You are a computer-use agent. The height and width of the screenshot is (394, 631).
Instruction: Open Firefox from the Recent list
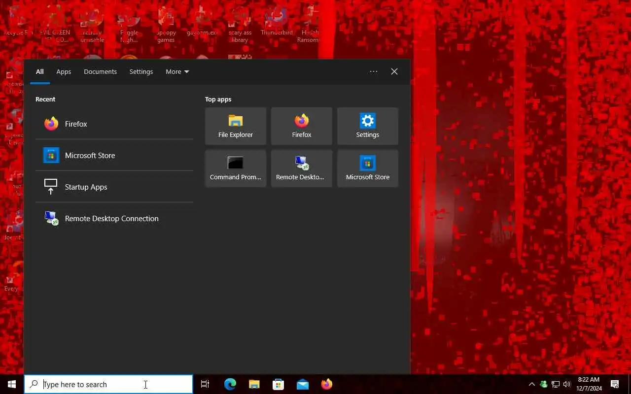click(114, 124)
